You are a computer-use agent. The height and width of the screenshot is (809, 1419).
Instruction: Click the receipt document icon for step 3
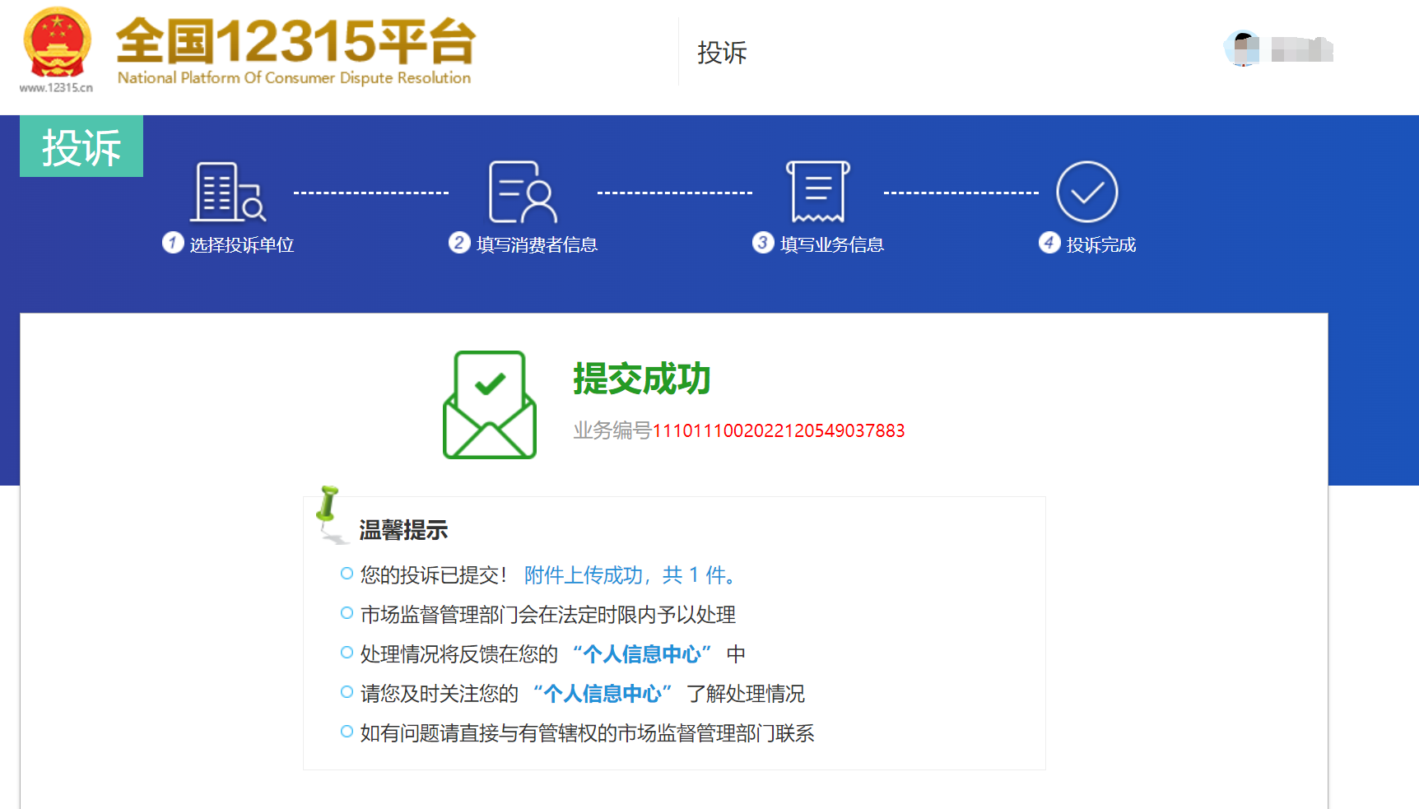[x=818, y=192]
